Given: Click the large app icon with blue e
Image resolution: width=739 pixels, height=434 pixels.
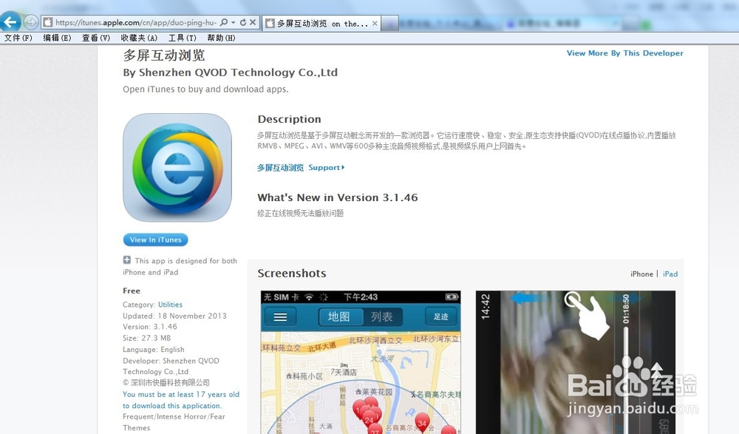Looking at the screenshot, I should coord(177,168).
